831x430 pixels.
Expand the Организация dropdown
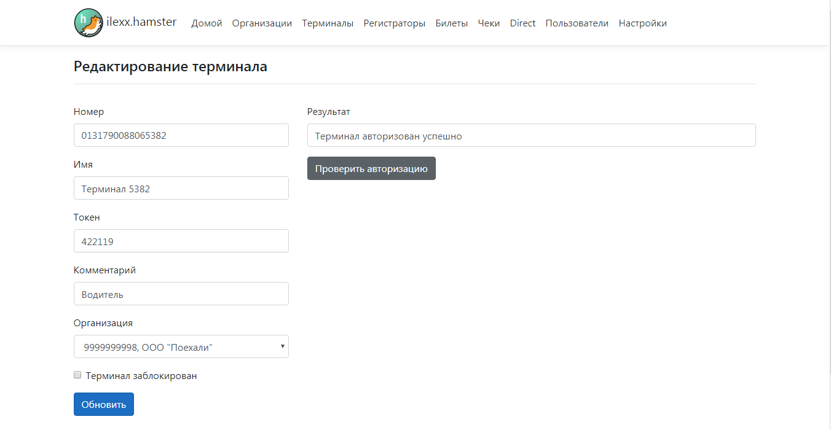point(181,346)
